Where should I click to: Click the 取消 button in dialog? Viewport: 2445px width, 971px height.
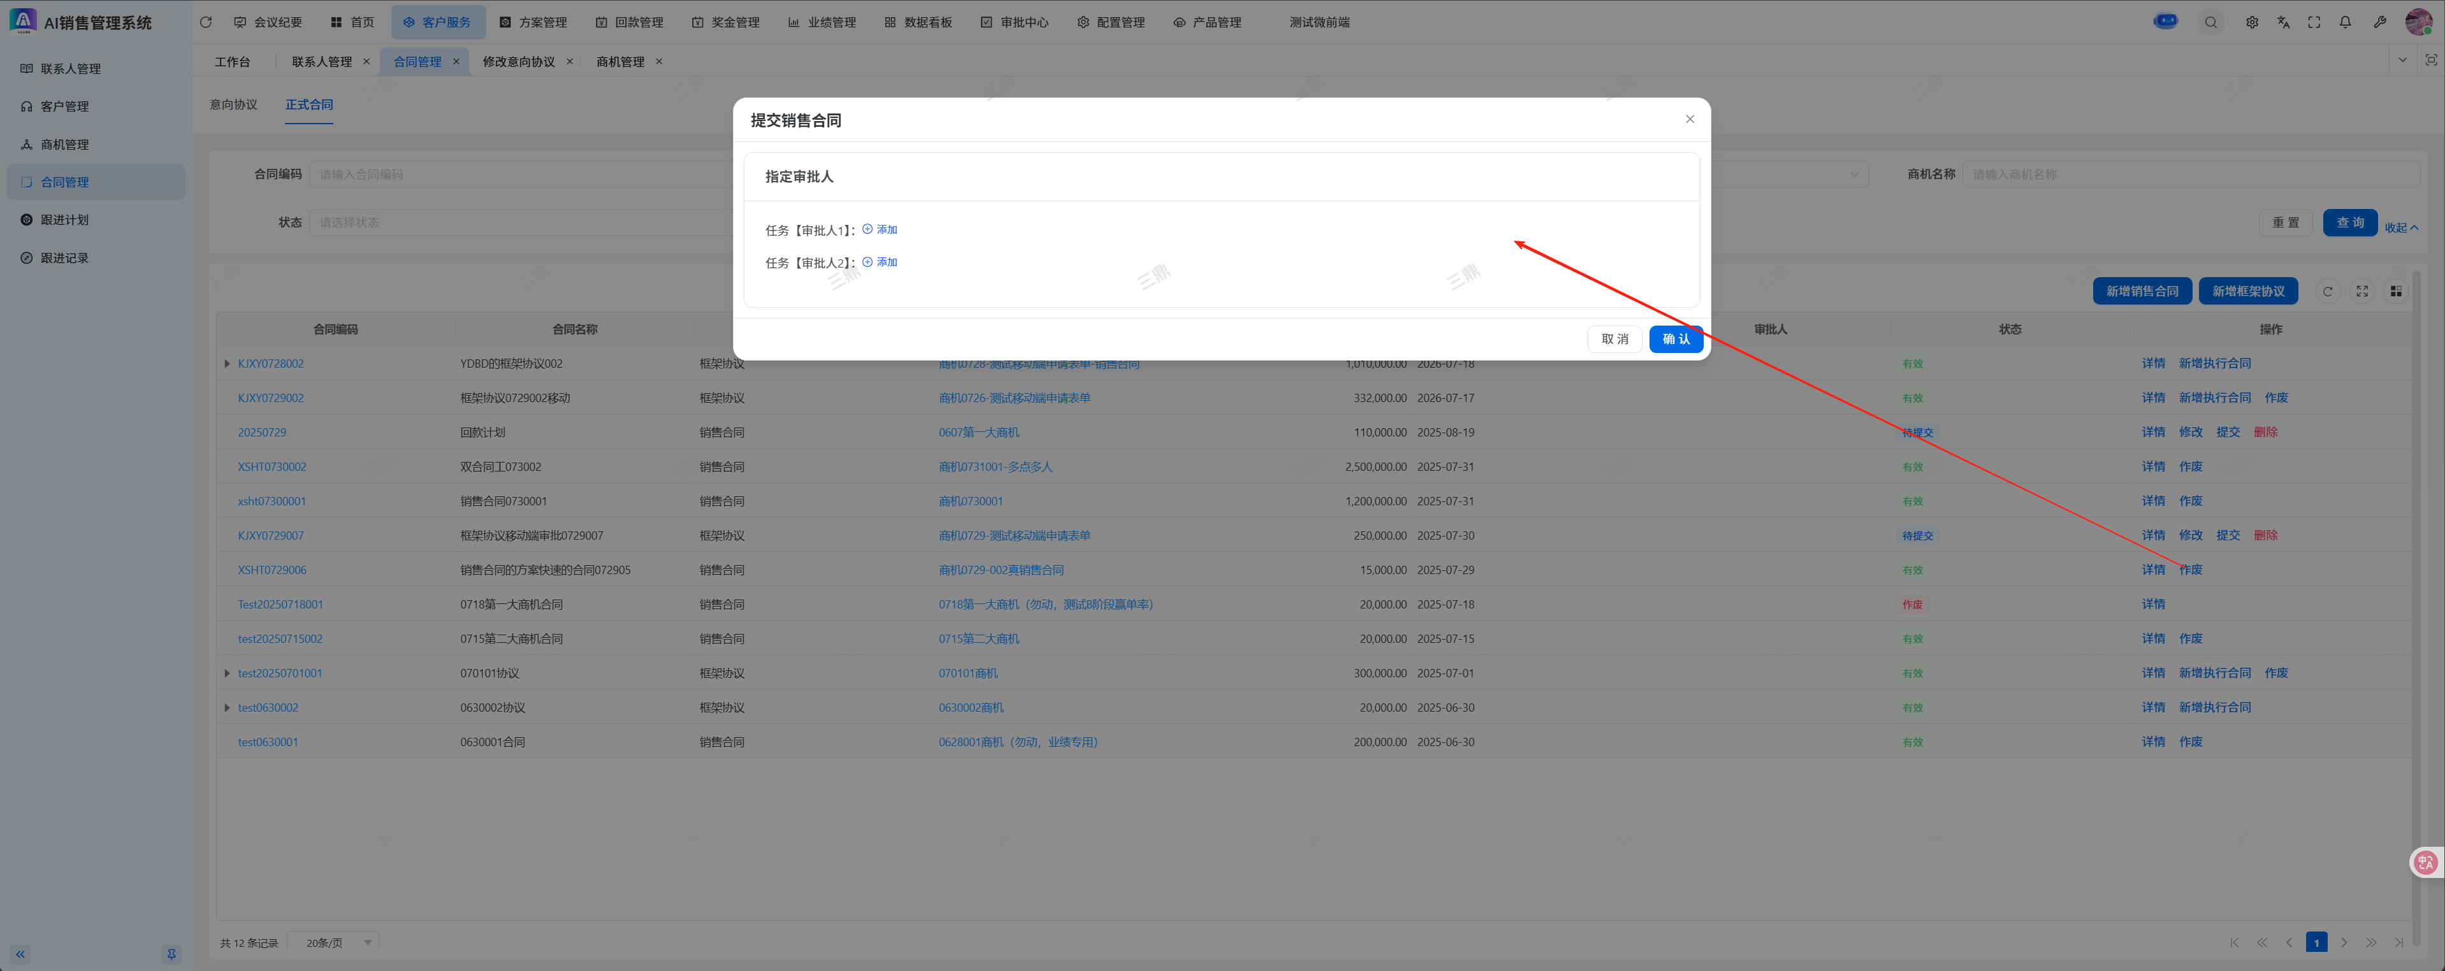[x=1614, y=339]
